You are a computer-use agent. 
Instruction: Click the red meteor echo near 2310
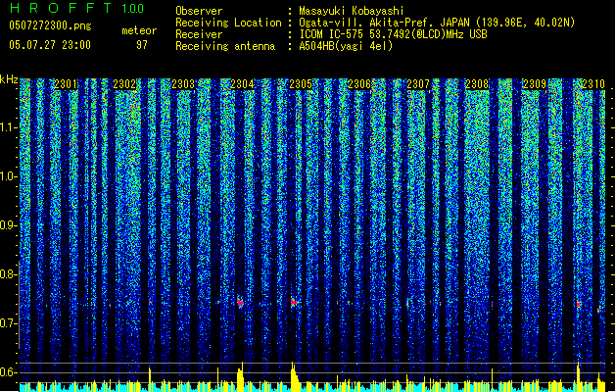[578, 304]
